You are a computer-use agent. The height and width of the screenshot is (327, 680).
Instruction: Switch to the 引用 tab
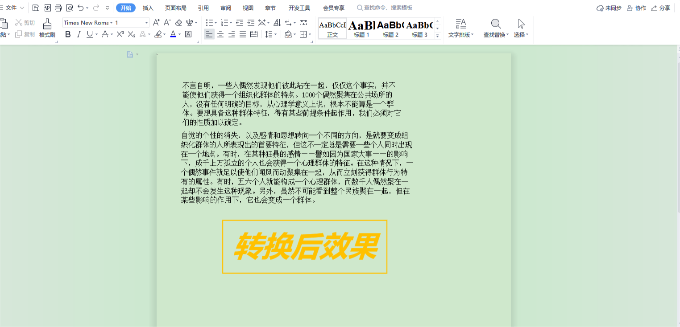click(203, 8)
